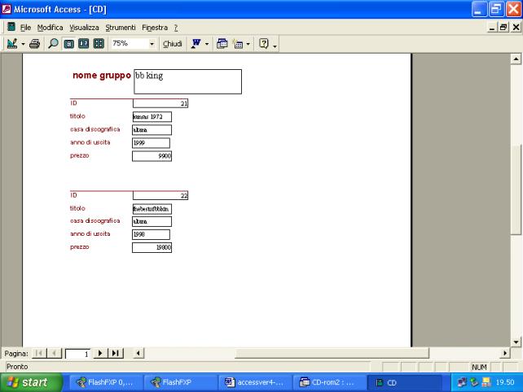Click prezzo value 9900
This screenshot has width=523, height=392.
tap(152, 156)
